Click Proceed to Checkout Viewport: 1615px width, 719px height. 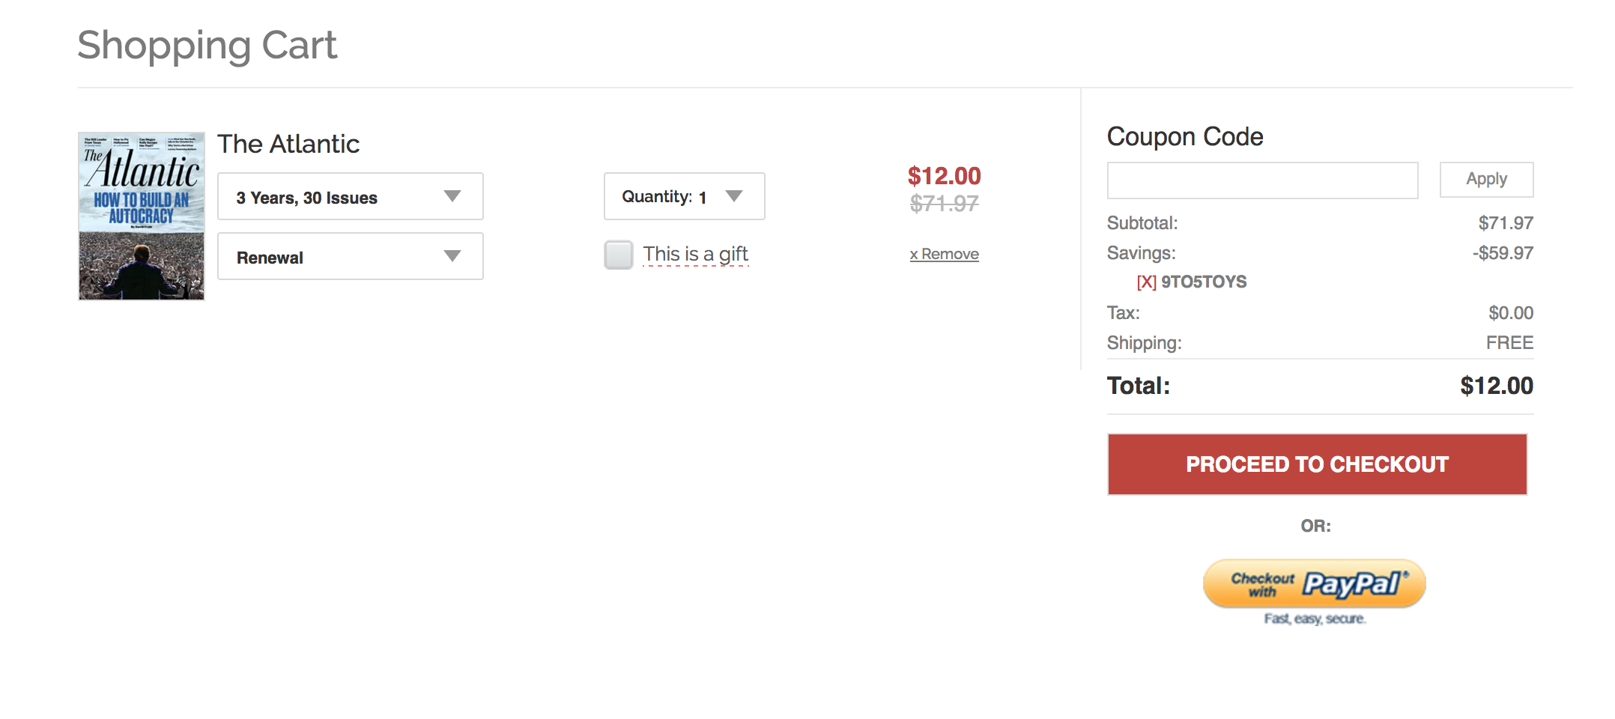click(1317, 464)
